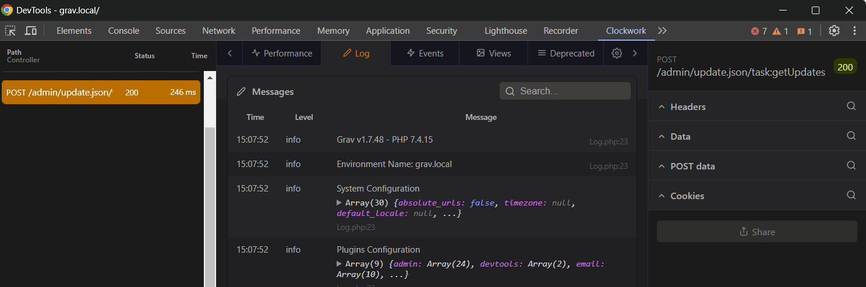Viewport: 866px width, 287px height.
Task: Click scrollbar up arrow in requests list
Action: click(x=210, y=77)
